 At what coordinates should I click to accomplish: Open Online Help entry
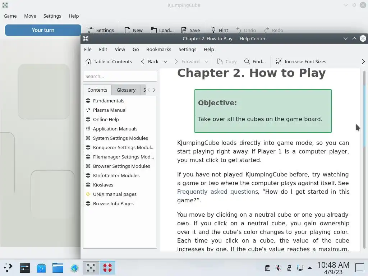point(120,119)
